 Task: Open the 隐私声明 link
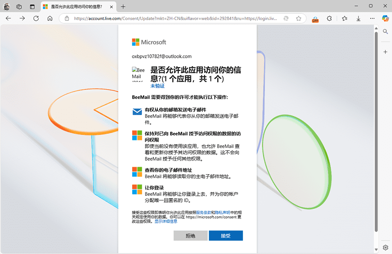click(222, 213)
